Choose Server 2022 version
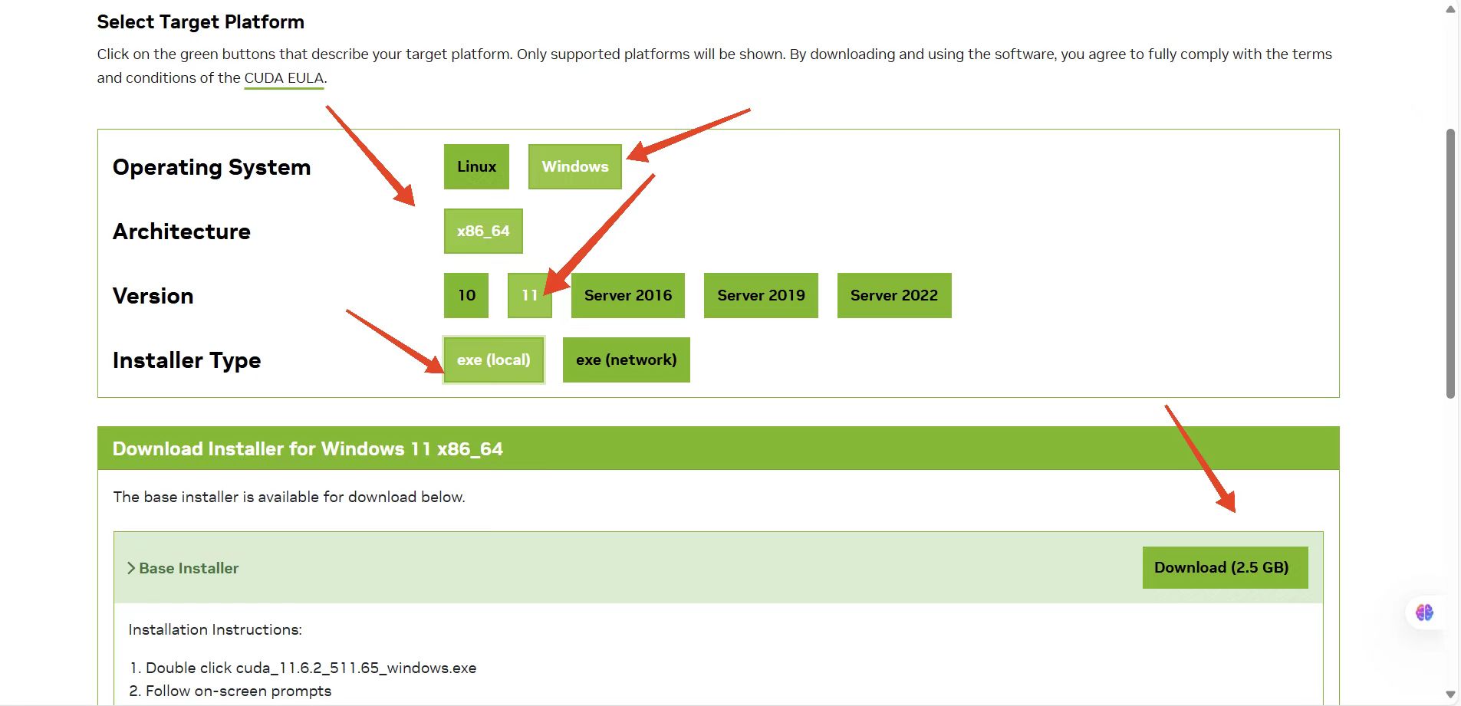1461x706 pixels. tap(894, 295)
